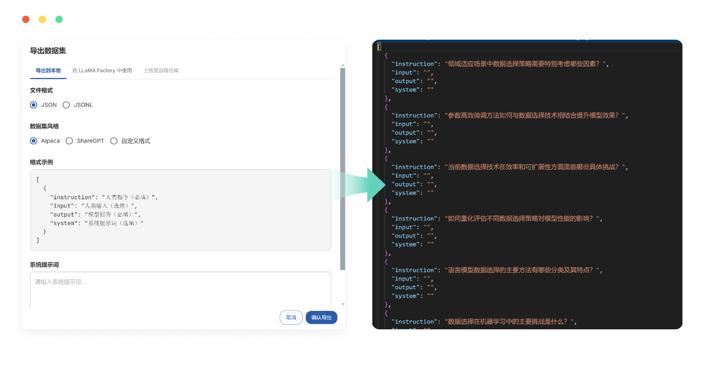Choose the JSONL file format

click(x=66, y=105)
